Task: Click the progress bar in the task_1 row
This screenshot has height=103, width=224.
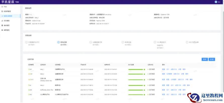Action: pyautogui.click(x=136, y=69)
